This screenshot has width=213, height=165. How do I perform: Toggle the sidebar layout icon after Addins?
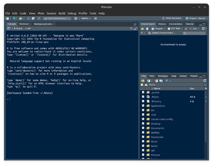click(95, 18)
